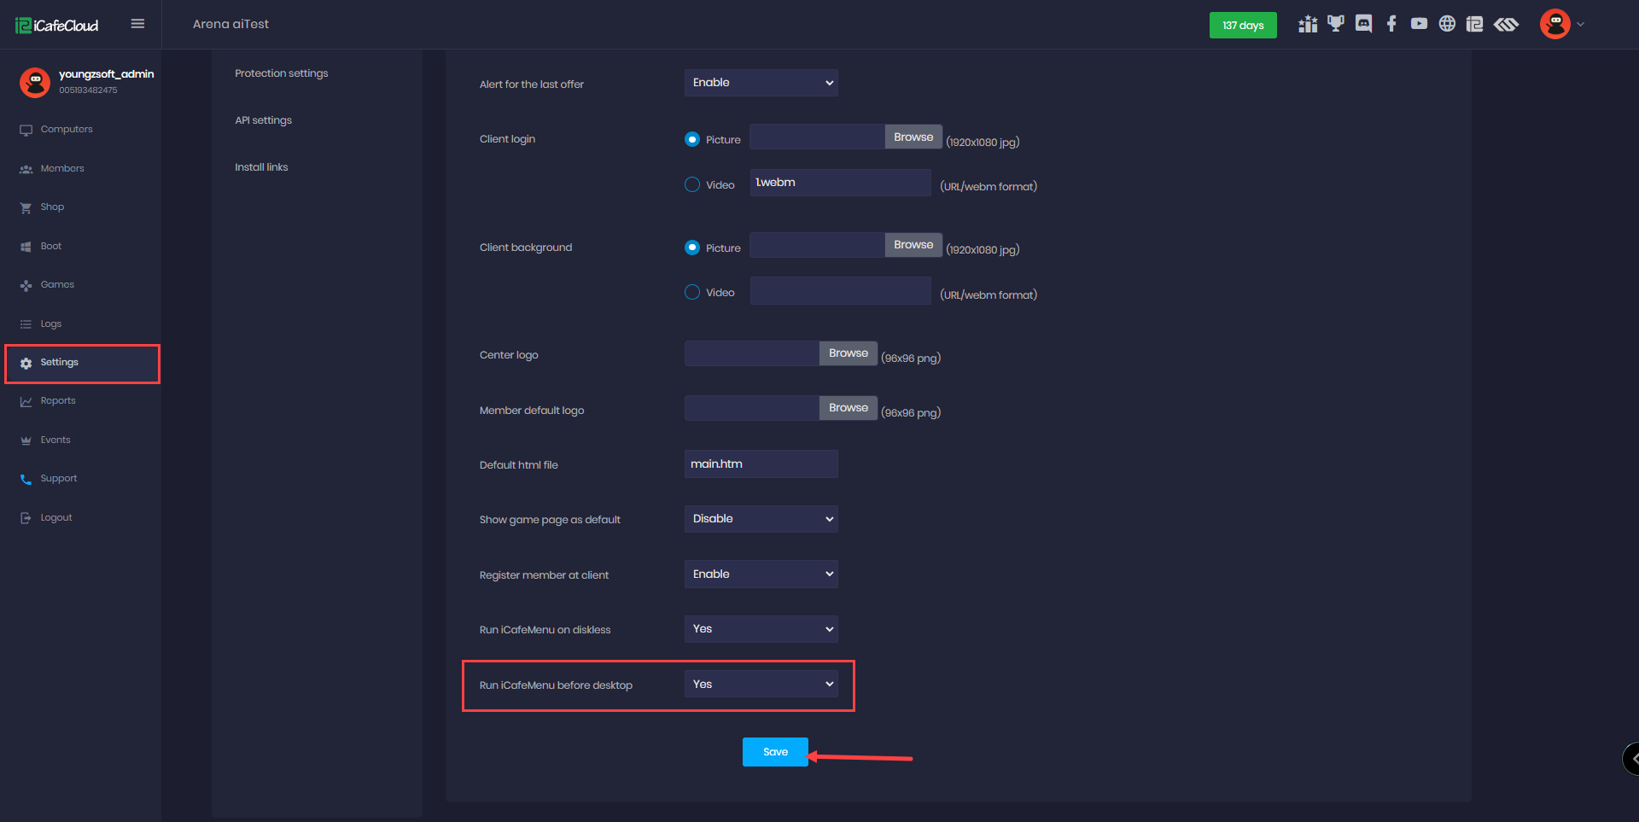Open the Facebook icon link
The image size is (1639, 822).
click(x=1391, y=24)
